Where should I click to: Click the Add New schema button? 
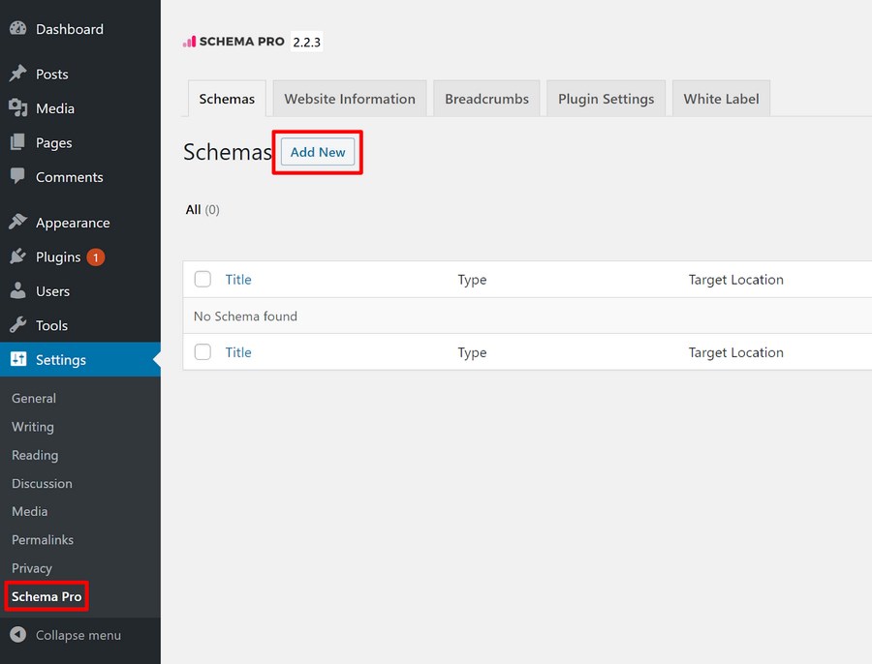pos(318,152)
